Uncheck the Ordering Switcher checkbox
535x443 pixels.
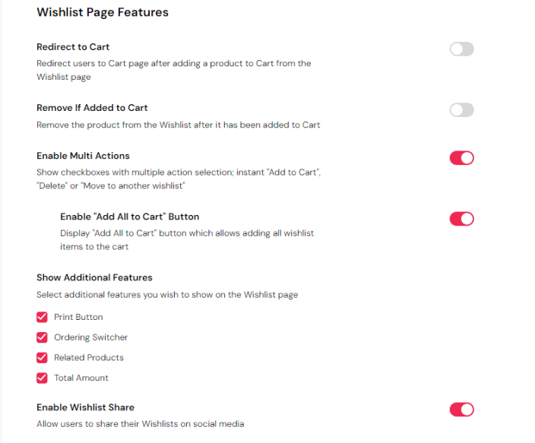(x=43, y=337)
